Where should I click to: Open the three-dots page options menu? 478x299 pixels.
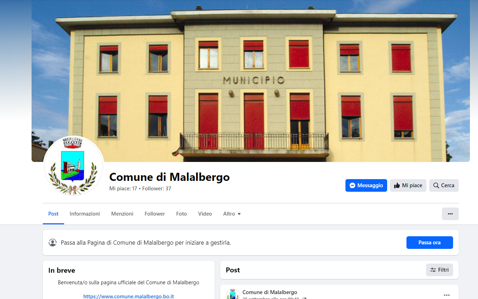pos(450,214)
